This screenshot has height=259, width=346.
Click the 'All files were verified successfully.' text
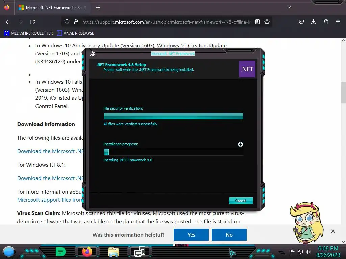(x=131, y=124)
